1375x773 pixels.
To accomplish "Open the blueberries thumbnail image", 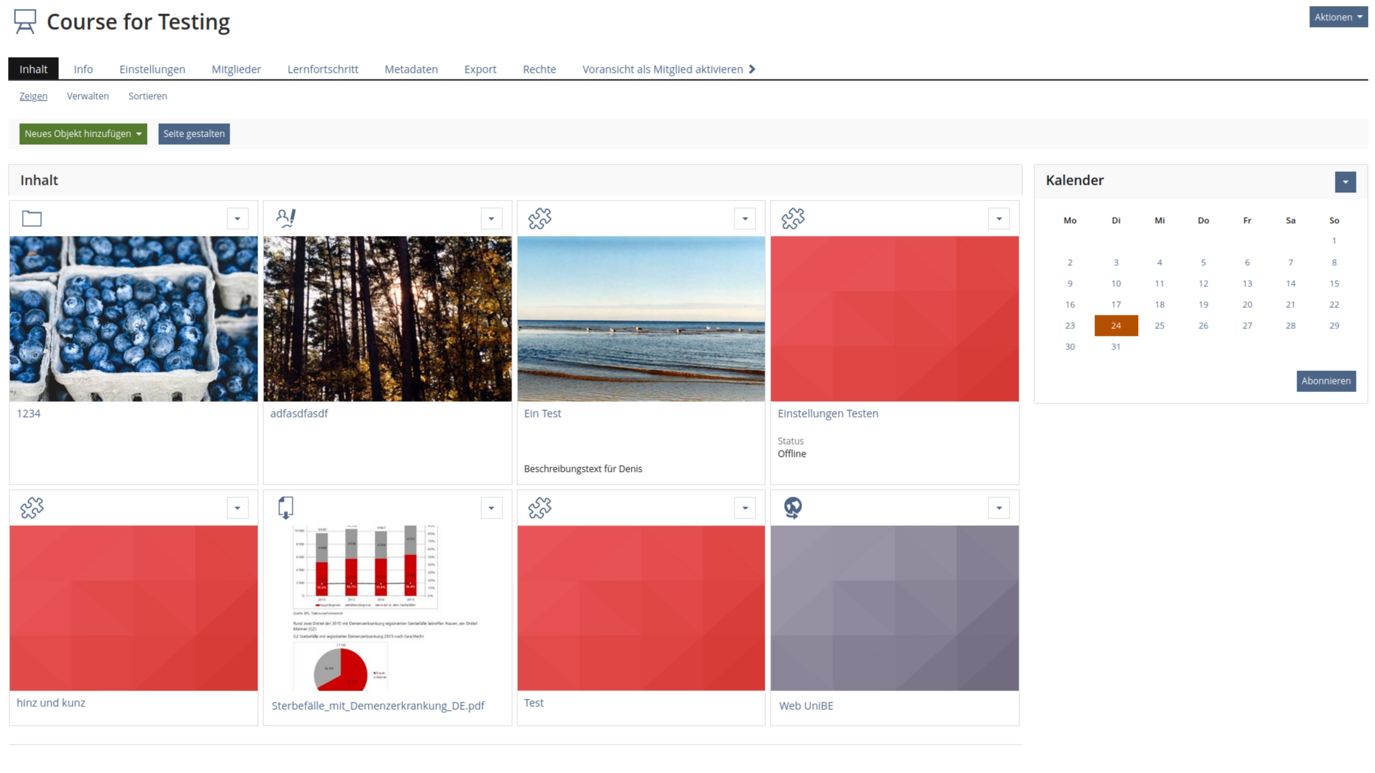I will 133,318.
